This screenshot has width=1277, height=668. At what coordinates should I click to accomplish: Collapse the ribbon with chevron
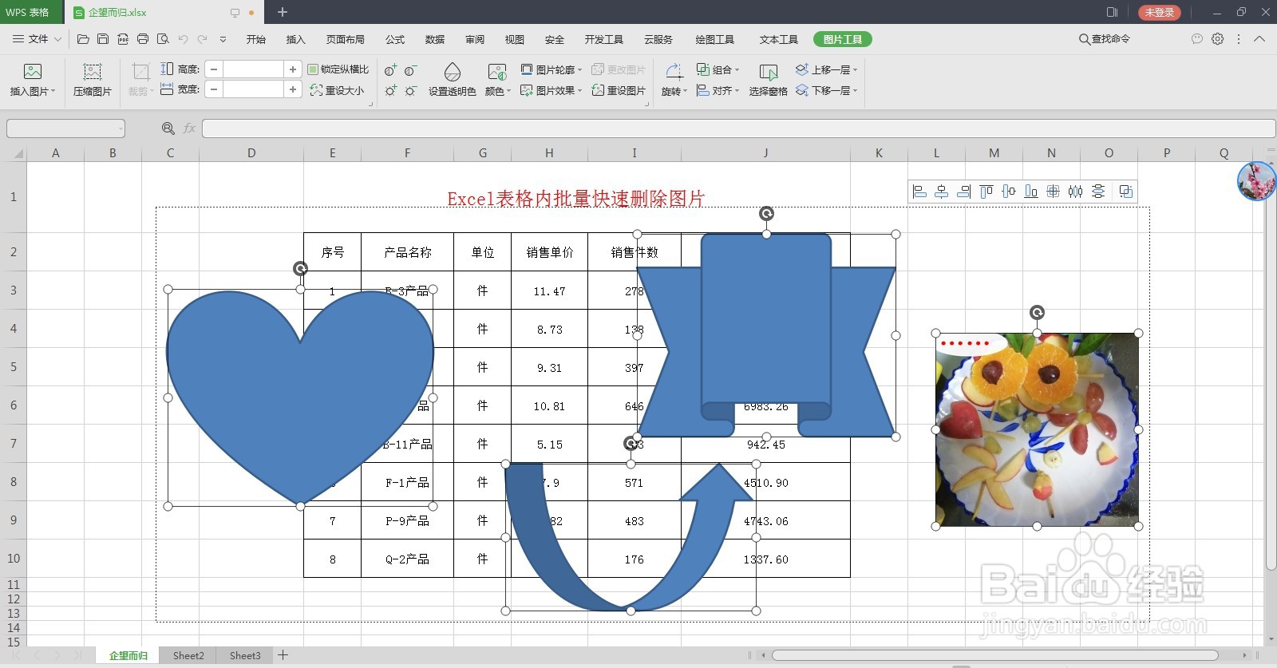click(x=1259, y=38)
